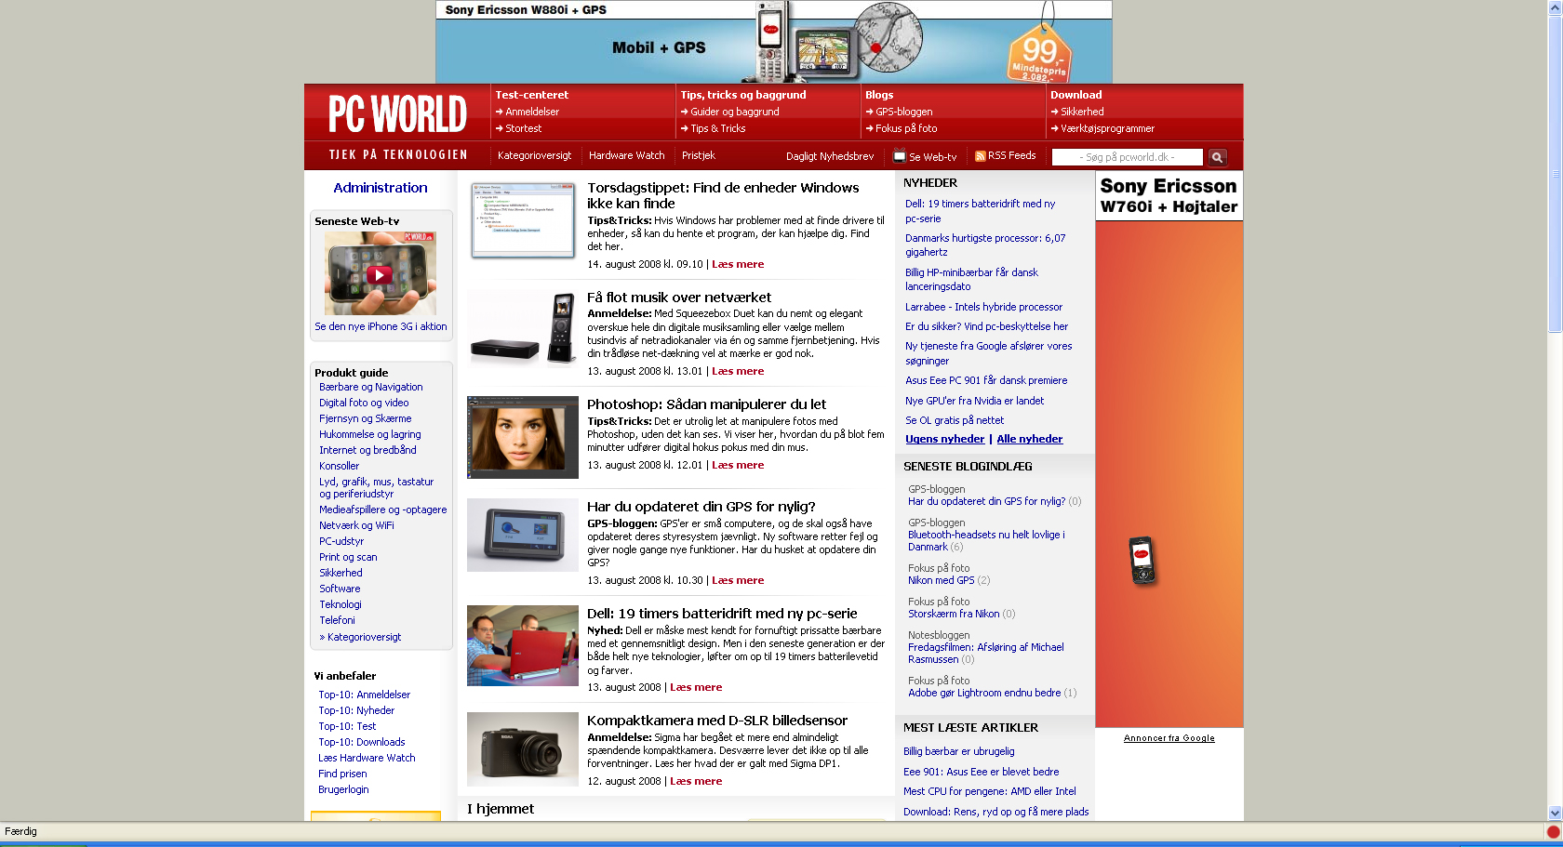The height and width of the screenshot is (847, 1563).
Task: Go to Kategorioversigt in navigation bar
Action: (534, 155)
